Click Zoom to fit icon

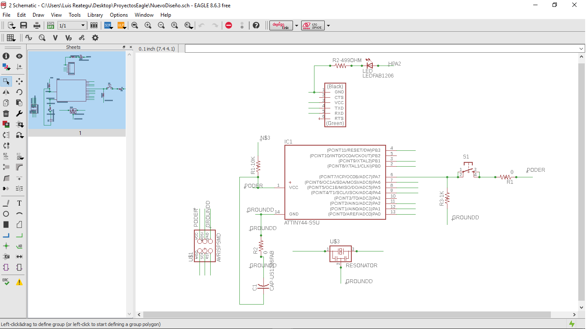click(x=134, y=25)
